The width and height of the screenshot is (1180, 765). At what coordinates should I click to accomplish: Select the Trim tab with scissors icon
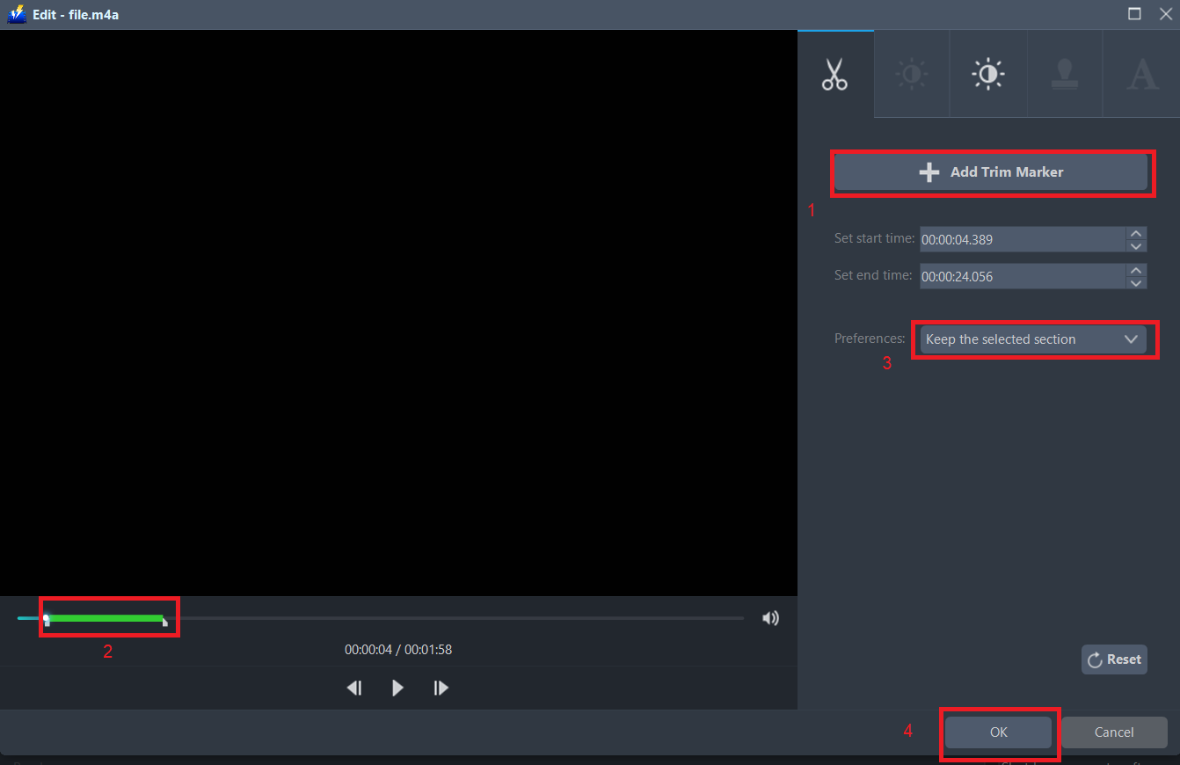click(x=834, y=74)
